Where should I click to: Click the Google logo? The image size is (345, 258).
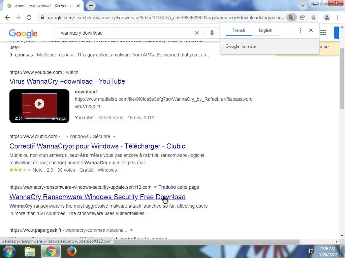coord(23,33)
